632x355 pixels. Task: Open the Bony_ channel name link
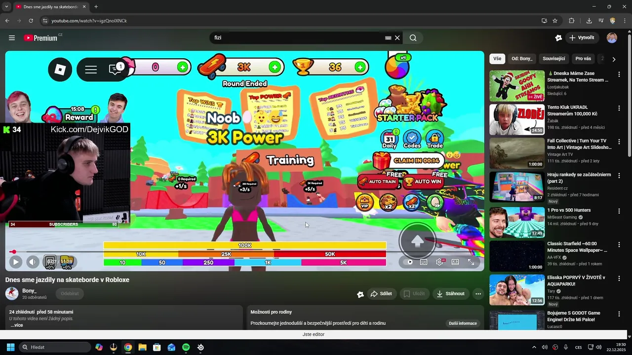(29, 291)
